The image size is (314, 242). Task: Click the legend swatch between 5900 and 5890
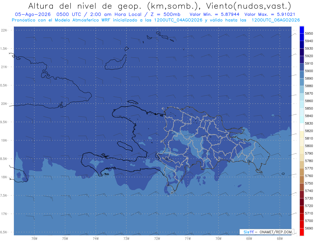tap(302, 75)
